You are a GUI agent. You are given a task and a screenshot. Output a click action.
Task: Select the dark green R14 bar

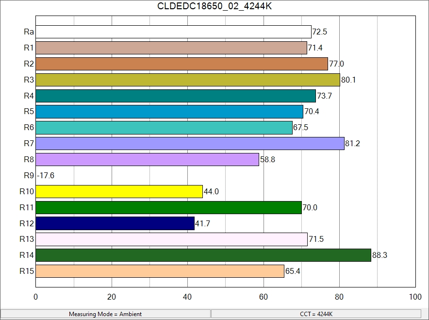tap(203, 255)
